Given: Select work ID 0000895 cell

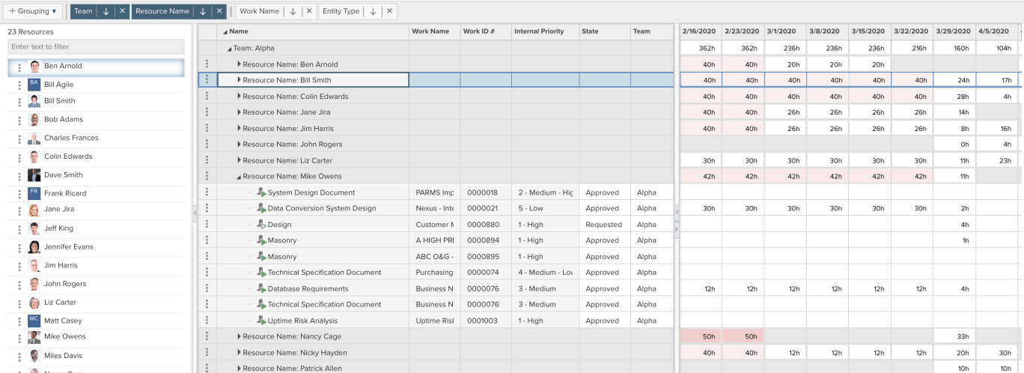Looking at the screenshot, I should pyautogui.click(x=486, y=256).
